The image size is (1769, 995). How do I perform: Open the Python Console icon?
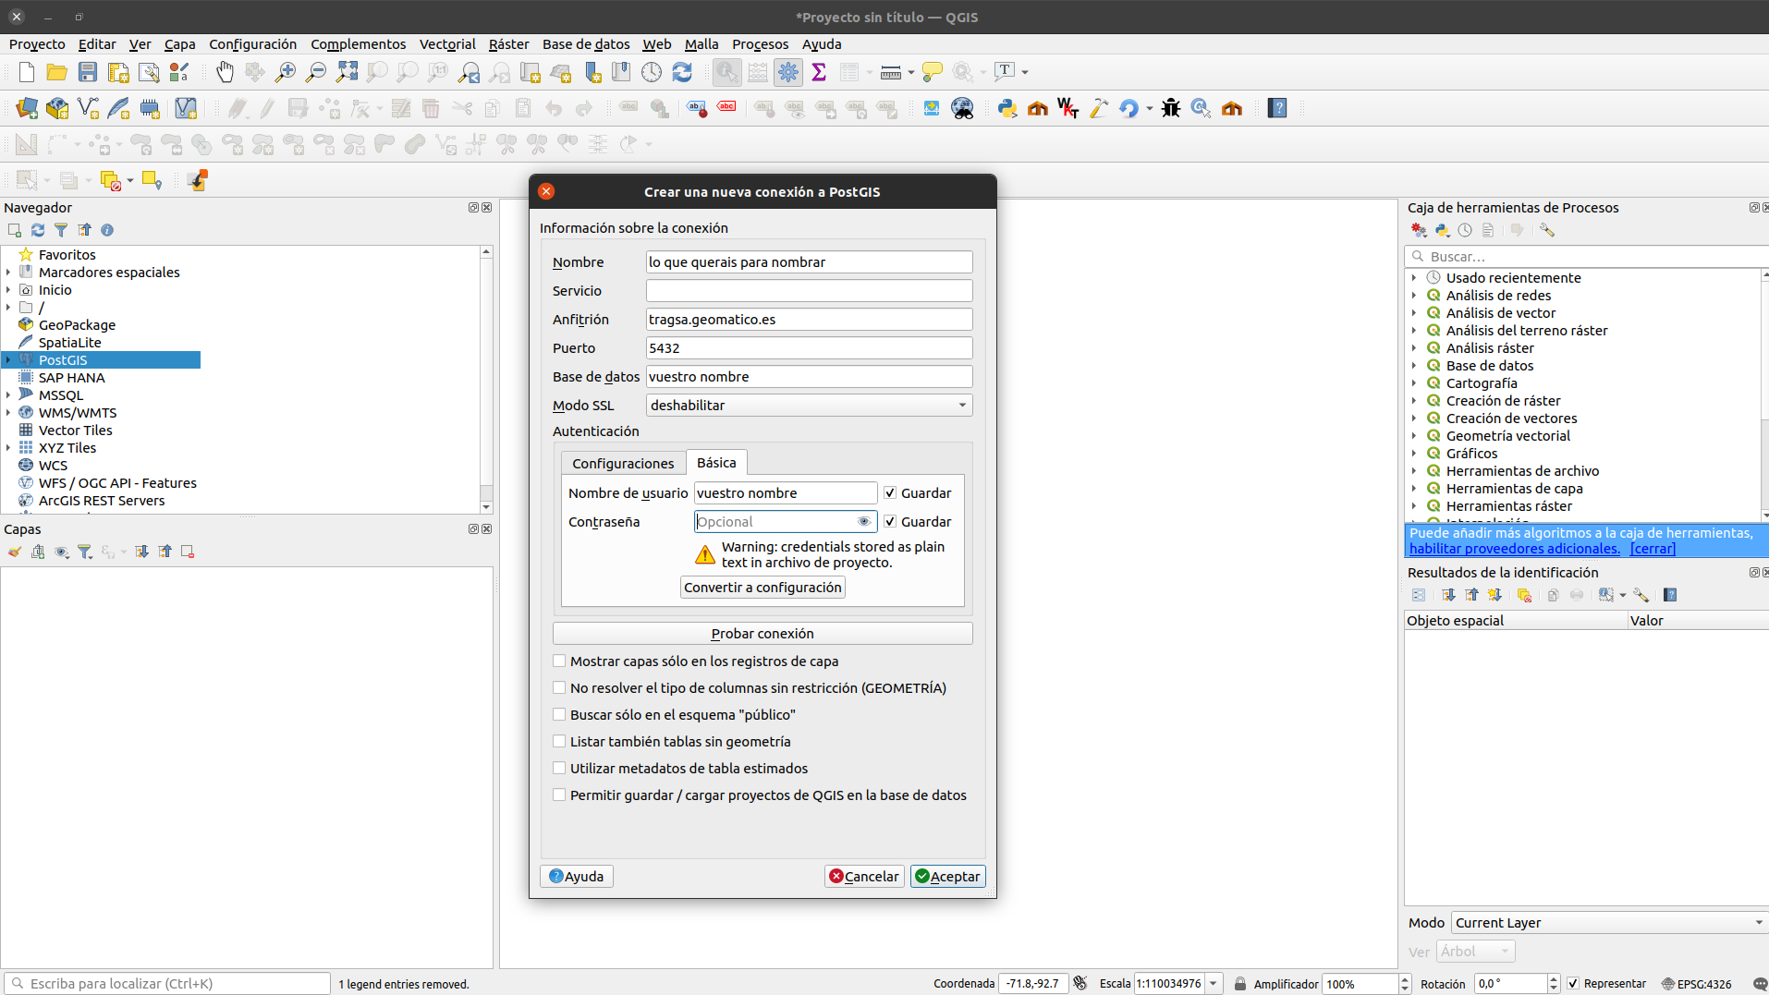pos(1007,108)
